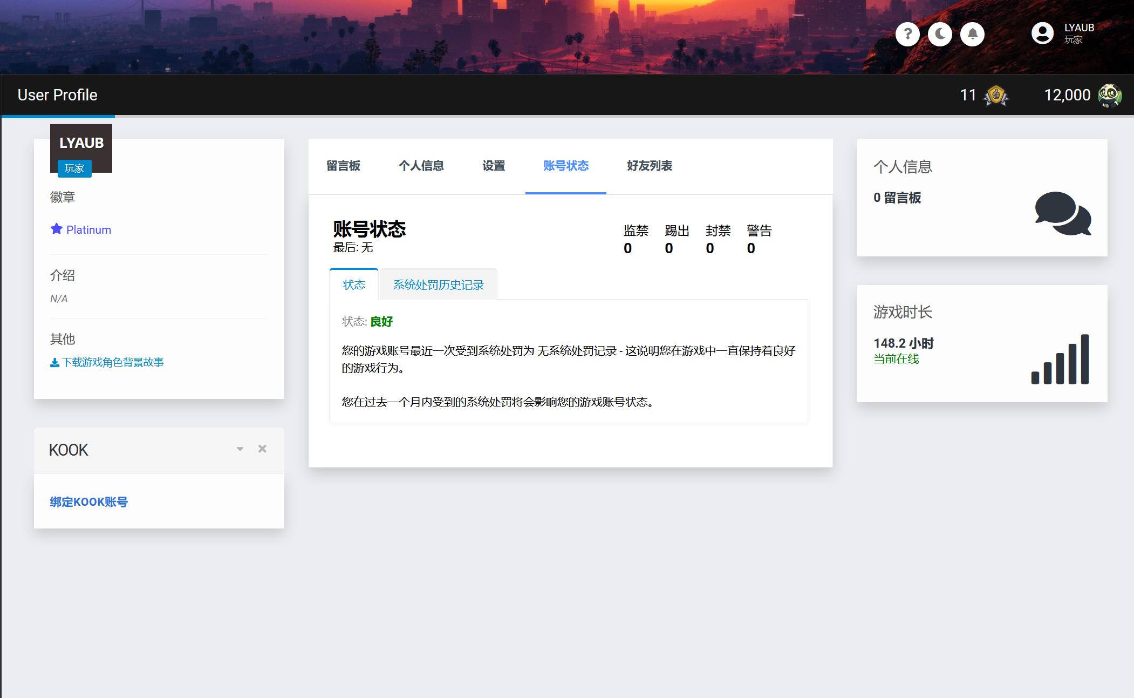Open notifications bell icon
Image resolution: width=1134 pixels, height=698 pixels.
click(x=972, y=35)
